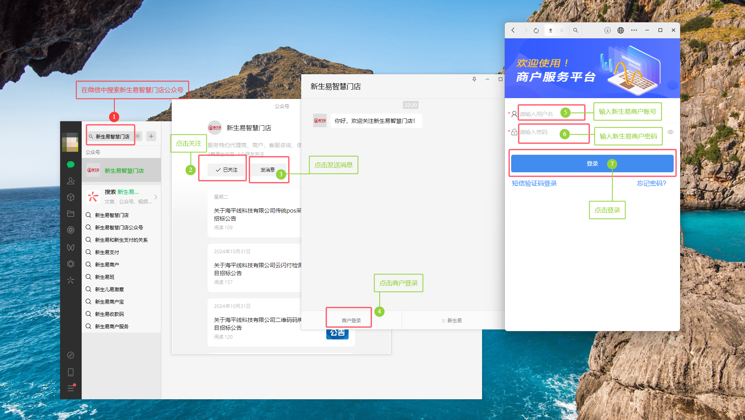Open the Contacts icon in WeChat sidebar
Image resolution: width=745 pixels, height=420 pixels.
coord(71,181)
